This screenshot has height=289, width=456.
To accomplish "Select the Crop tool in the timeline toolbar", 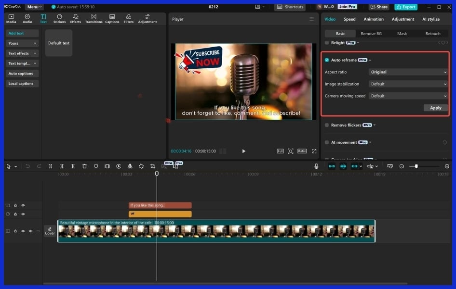I will (x=152, y=166).
